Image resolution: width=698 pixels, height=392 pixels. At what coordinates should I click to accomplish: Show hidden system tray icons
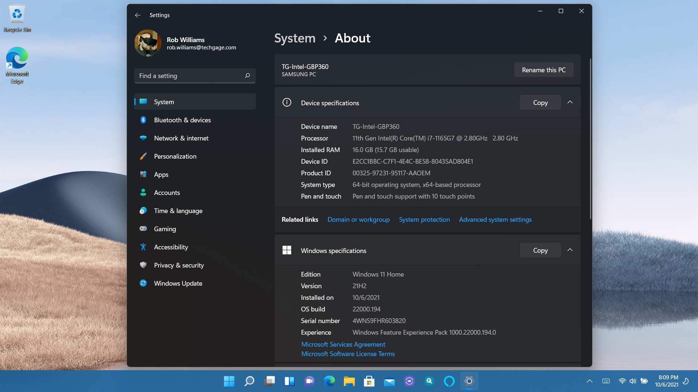(x=590, y=381)
